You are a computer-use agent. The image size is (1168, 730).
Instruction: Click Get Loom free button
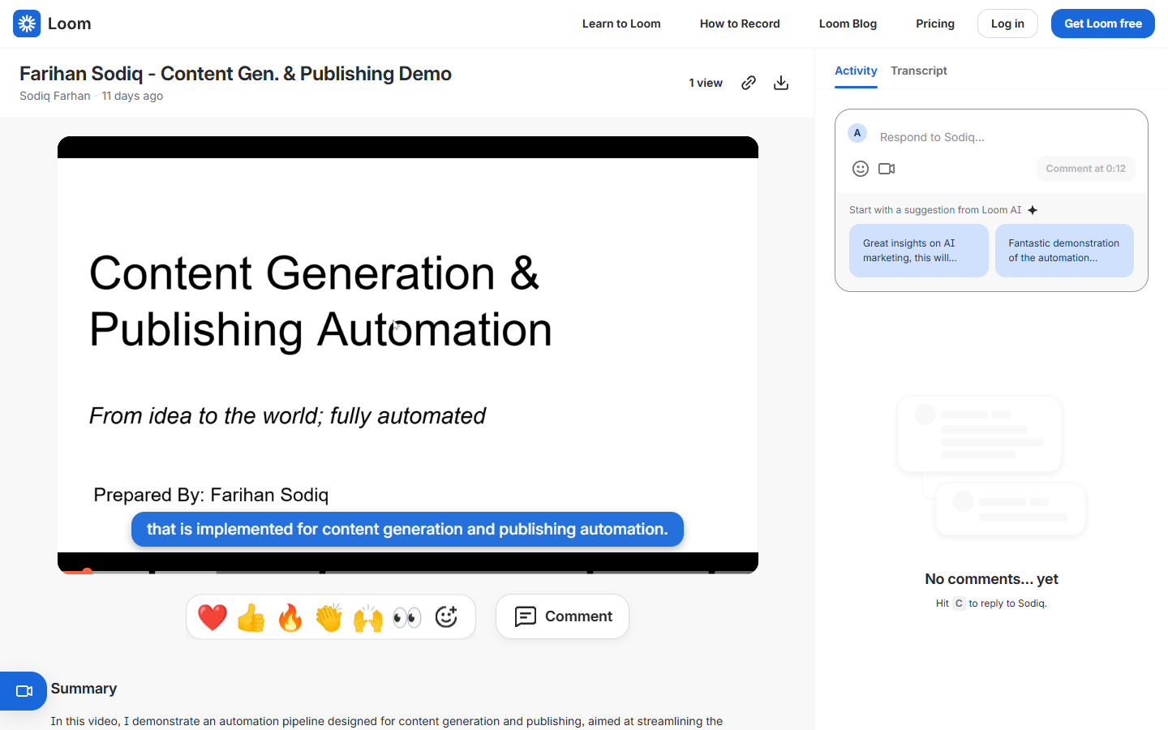1103,24
